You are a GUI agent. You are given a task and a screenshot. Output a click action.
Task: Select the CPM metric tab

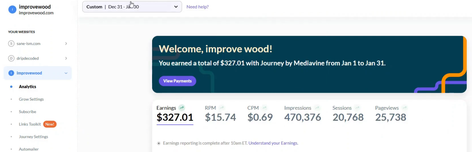click(260, 114)
